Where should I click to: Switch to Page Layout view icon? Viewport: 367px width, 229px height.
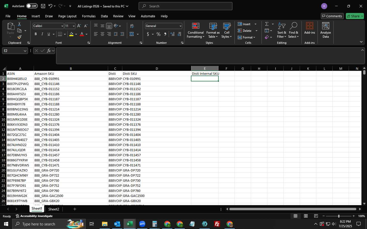point(306,216)
